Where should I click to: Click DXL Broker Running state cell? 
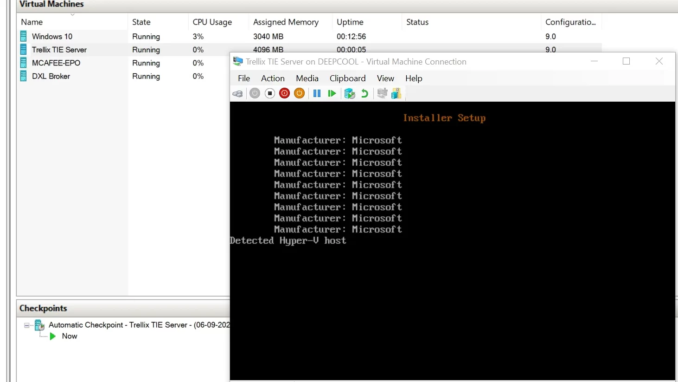pyautogui.click(x=146, y=76)
